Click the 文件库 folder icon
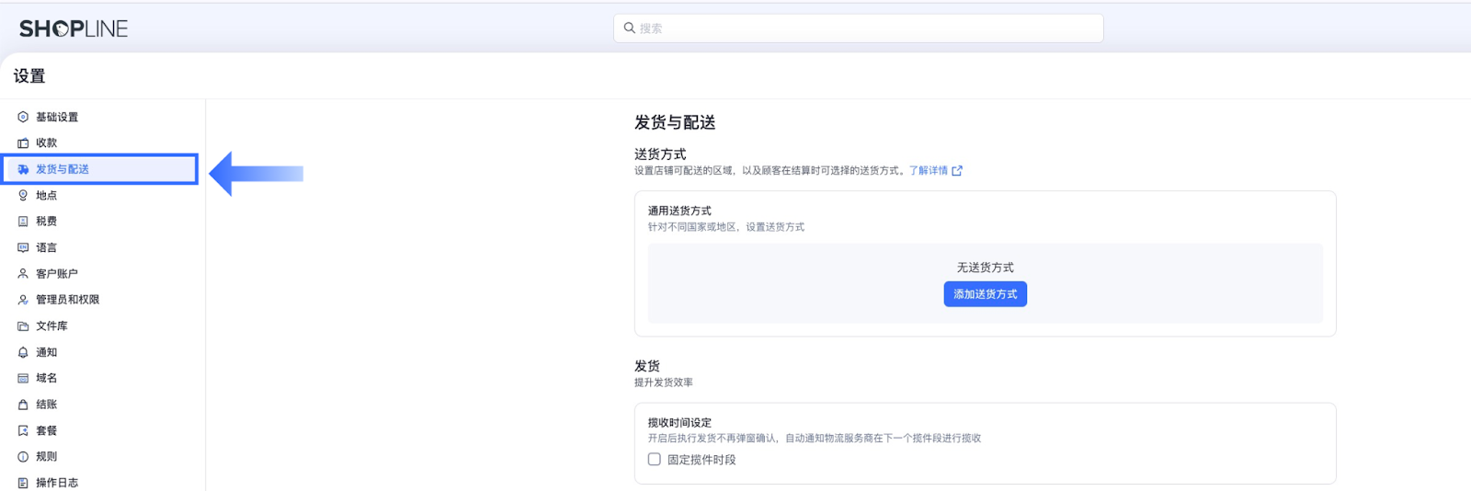This screenshot has height=491, width=1471. (x=23, y=325)
